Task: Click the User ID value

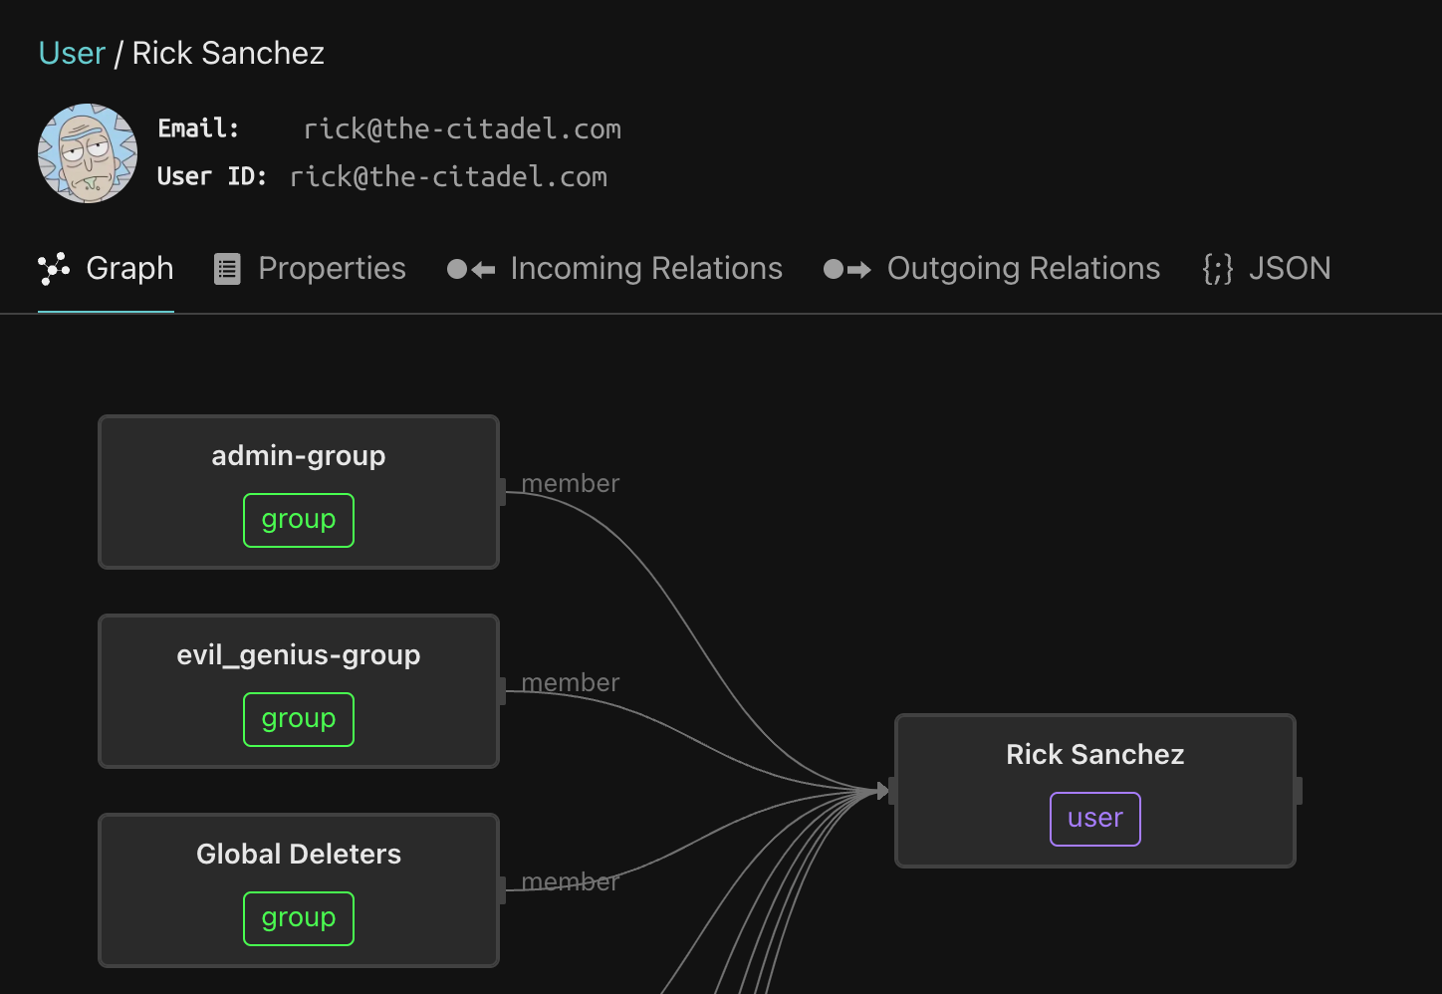Action: tap(448, 177)
